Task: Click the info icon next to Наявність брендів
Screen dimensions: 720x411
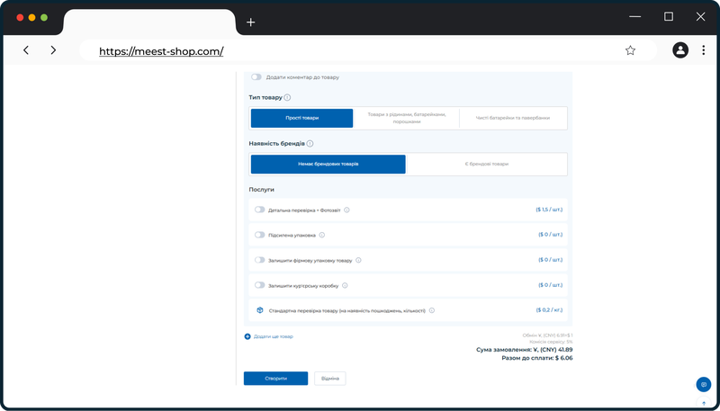Action: point(310,144)
